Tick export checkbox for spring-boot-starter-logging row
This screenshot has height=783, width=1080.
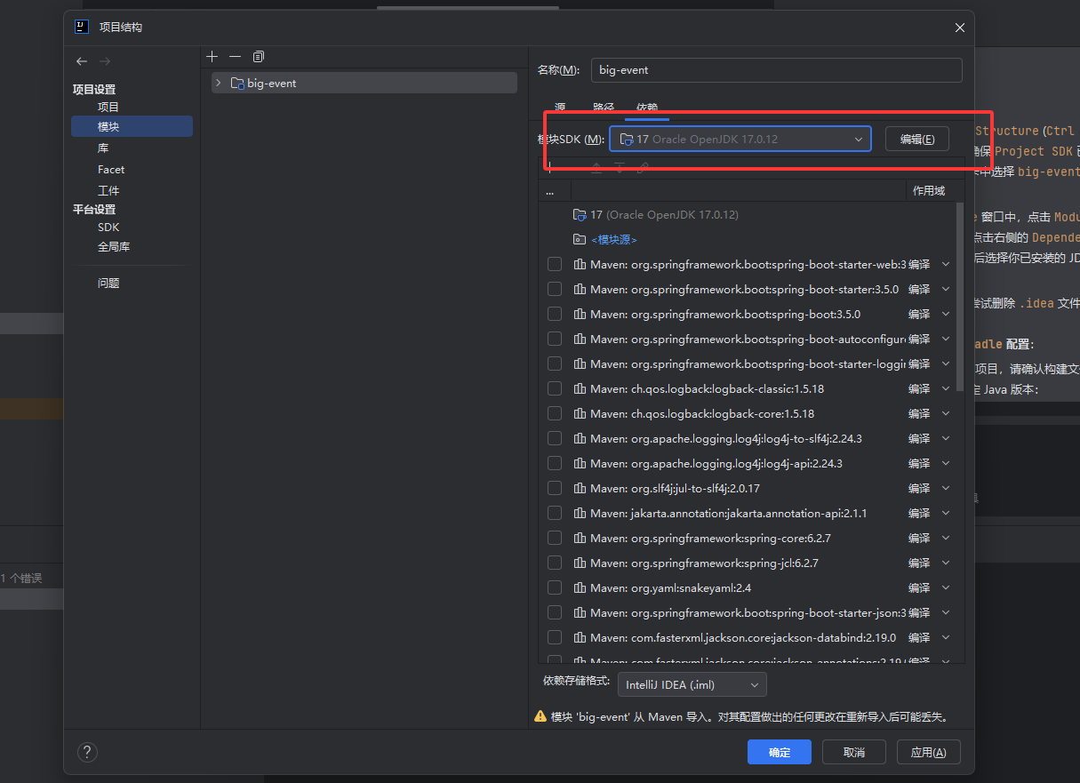(x=555, y=364)
